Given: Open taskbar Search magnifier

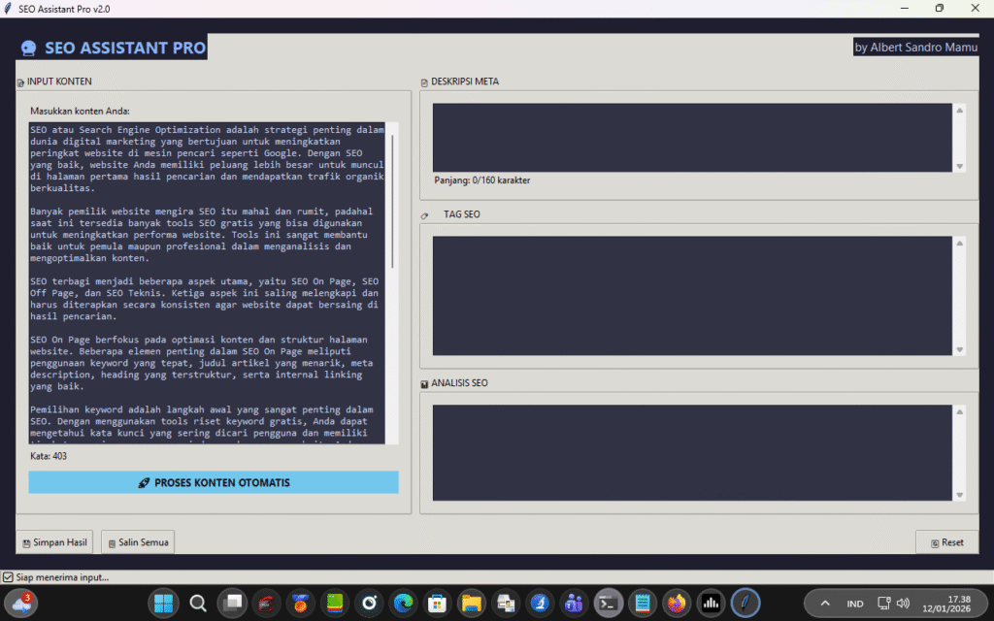Looking at the screenshot, I should click(198, 603).
